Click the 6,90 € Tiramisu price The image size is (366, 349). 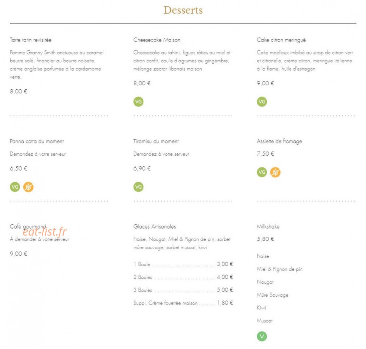pyautogui.click(x=142, y=169)
